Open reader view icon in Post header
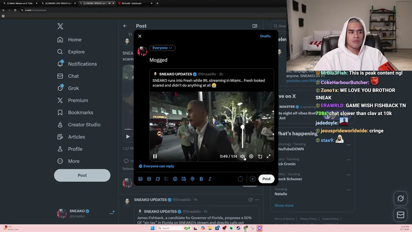 pyautogui.click(x=255, y=26)
